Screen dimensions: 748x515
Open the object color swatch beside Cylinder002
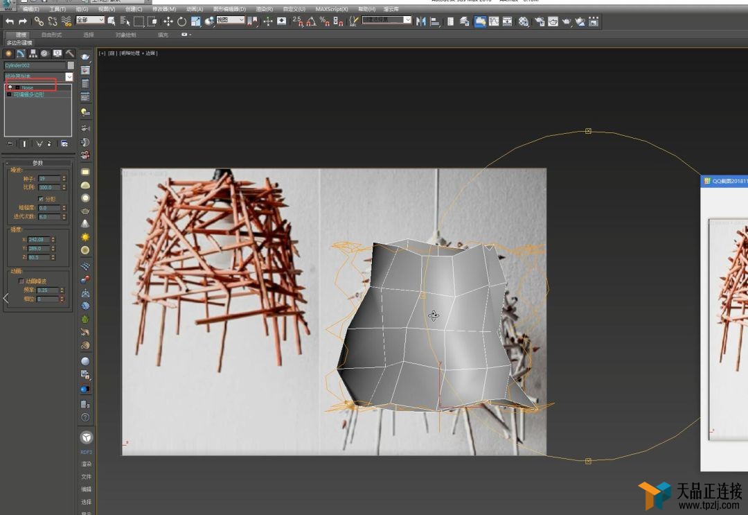point(71,65)
